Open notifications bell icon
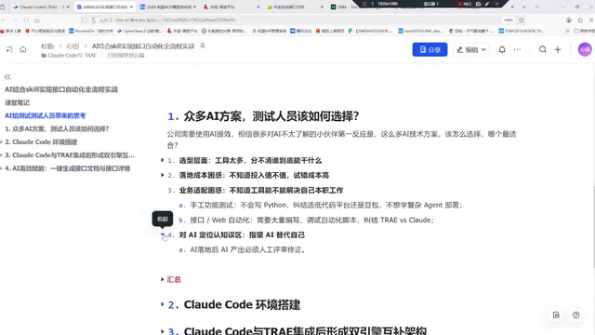The height and width of the screenshot is (335, 595). point(502,49)
